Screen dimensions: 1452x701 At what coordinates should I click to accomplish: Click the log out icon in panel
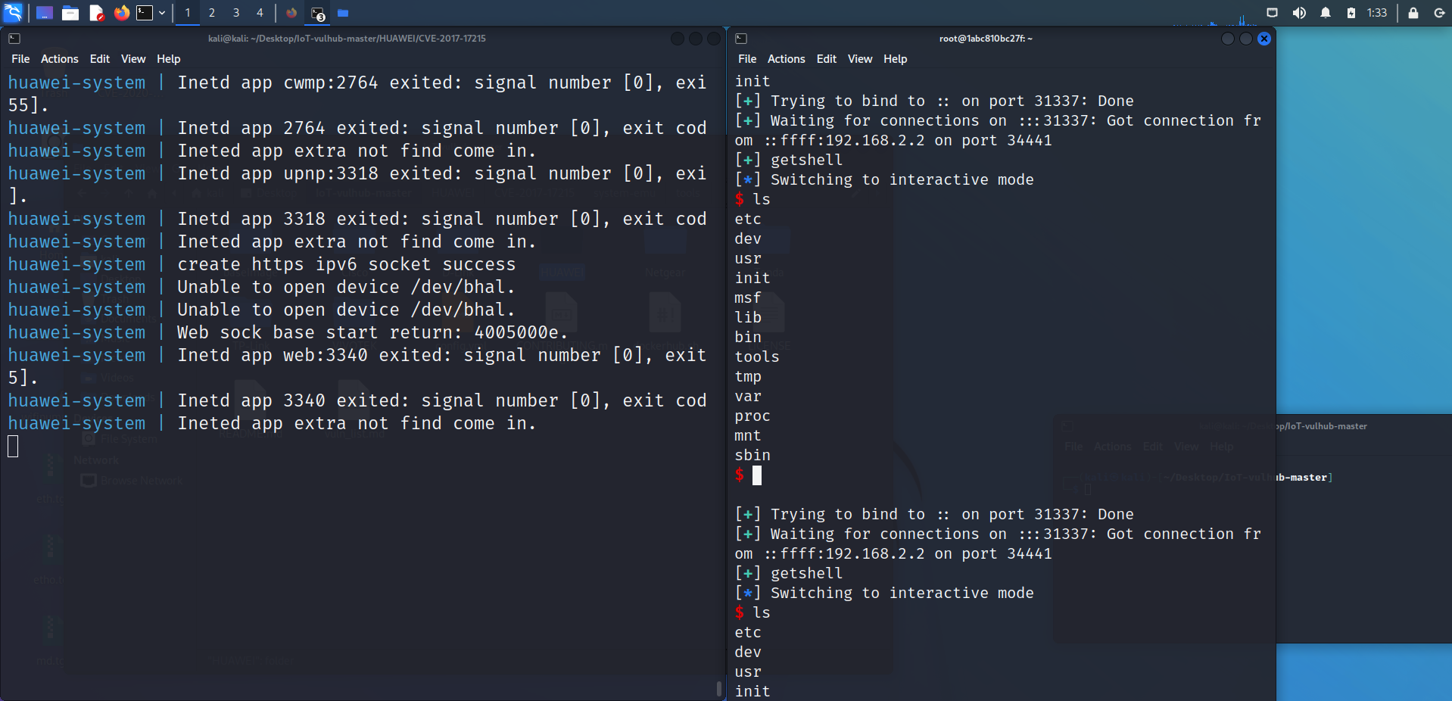[x=1439, y=13]
